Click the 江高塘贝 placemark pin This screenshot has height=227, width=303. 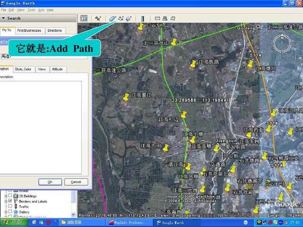[x=250, y=64]
